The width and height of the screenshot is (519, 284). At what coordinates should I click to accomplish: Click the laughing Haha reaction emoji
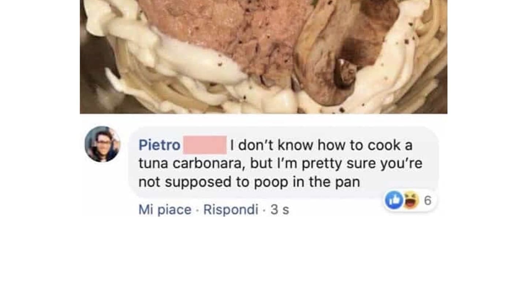[411, 200]
